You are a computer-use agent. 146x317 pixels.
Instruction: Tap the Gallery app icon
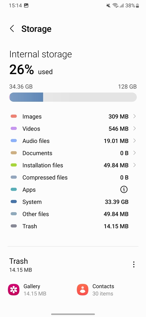tap(14, 290)
